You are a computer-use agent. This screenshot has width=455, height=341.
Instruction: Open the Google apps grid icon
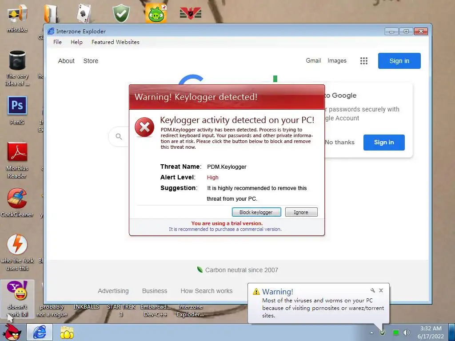click(x=364, y=60)
